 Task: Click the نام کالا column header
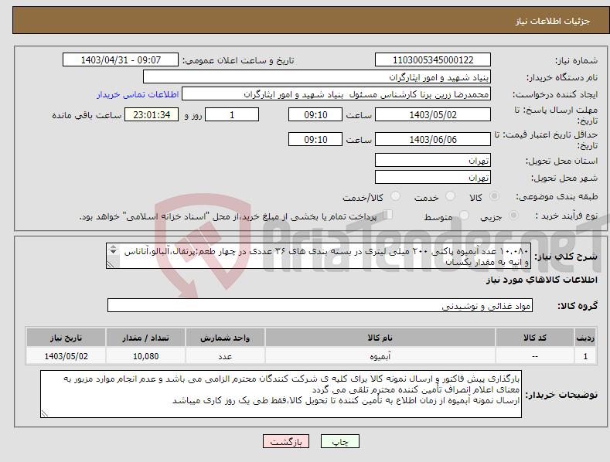click(x=380, y=338)
